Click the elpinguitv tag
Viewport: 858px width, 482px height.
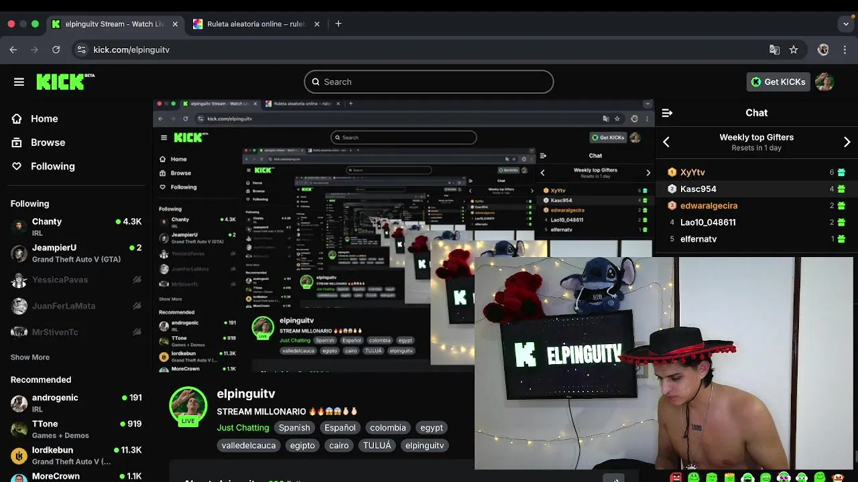click(424, 445)
